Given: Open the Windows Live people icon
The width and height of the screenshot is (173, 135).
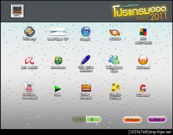Looking at the screenshot, I should click(114, 59).
